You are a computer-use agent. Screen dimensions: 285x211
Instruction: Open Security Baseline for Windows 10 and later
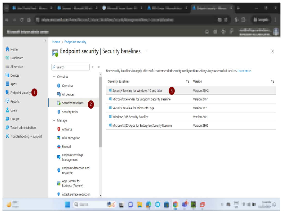(x=137, y=91)
